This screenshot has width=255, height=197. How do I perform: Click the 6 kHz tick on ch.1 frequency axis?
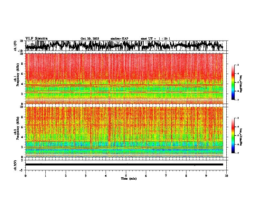coord(23,74)
